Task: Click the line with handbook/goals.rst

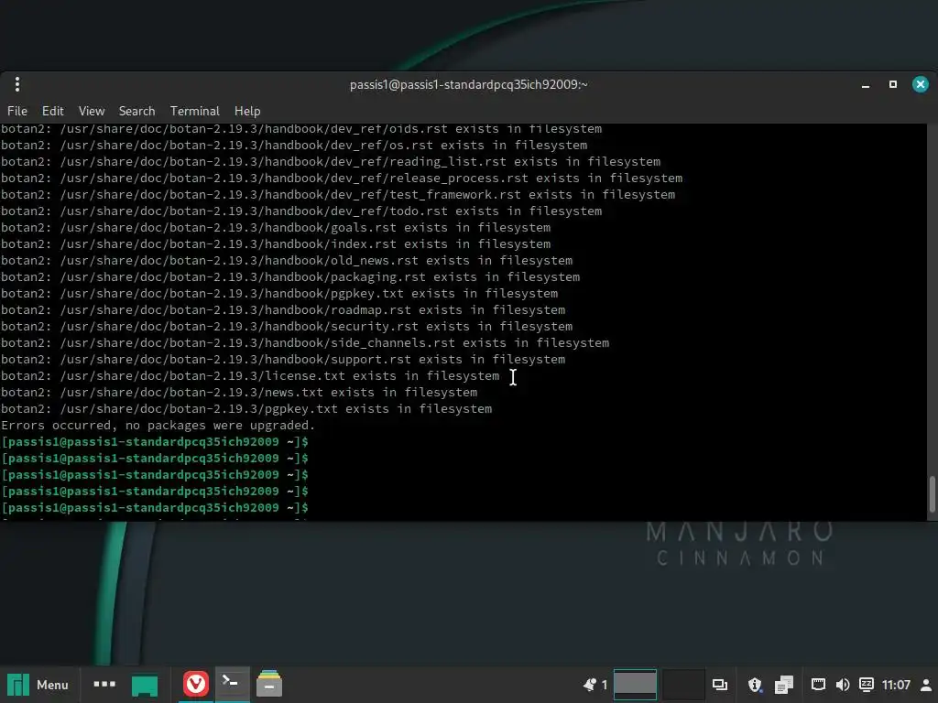Action: coord(276,228)
